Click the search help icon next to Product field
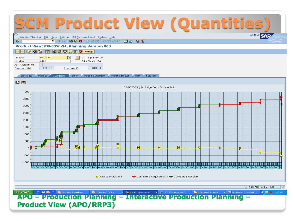Viewport: 295px width, 221px height. pos(69,58)
